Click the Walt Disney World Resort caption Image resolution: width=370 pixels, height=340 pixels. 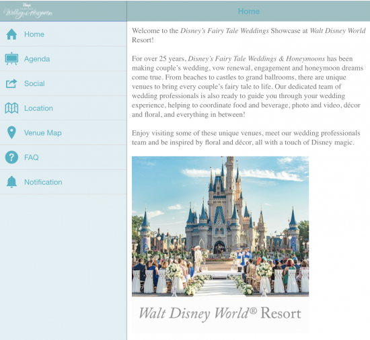click(220, 314)
